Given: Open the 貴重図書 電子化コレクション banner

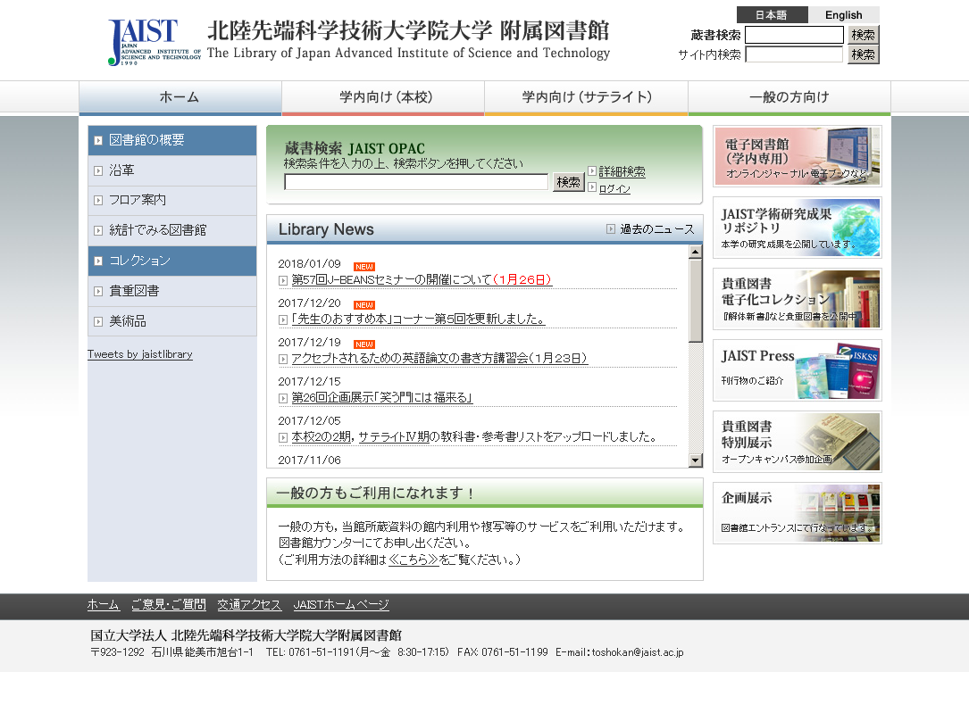Looking at the screenshot, I should (798, 299).
